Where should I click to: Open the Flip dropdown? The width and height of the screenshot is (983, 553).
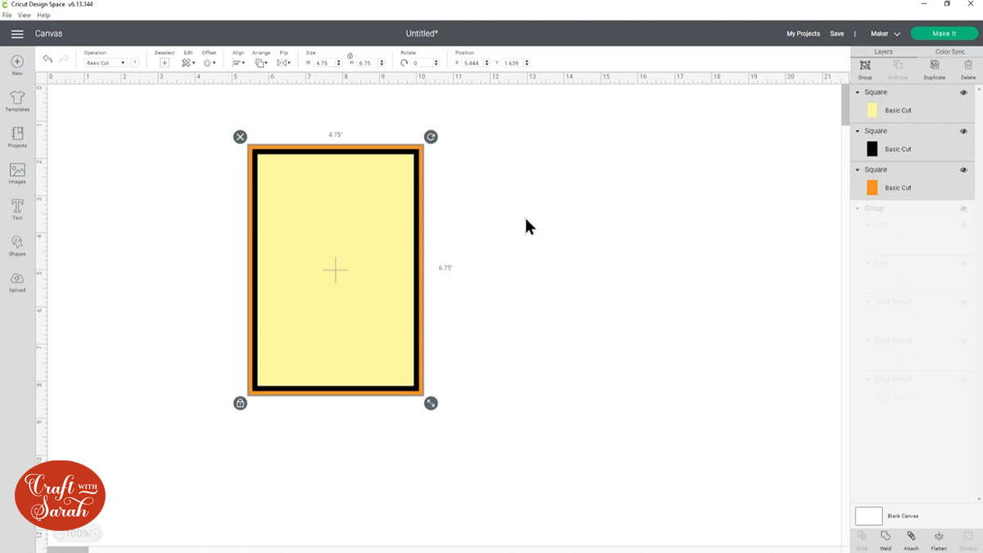(283, 63)
